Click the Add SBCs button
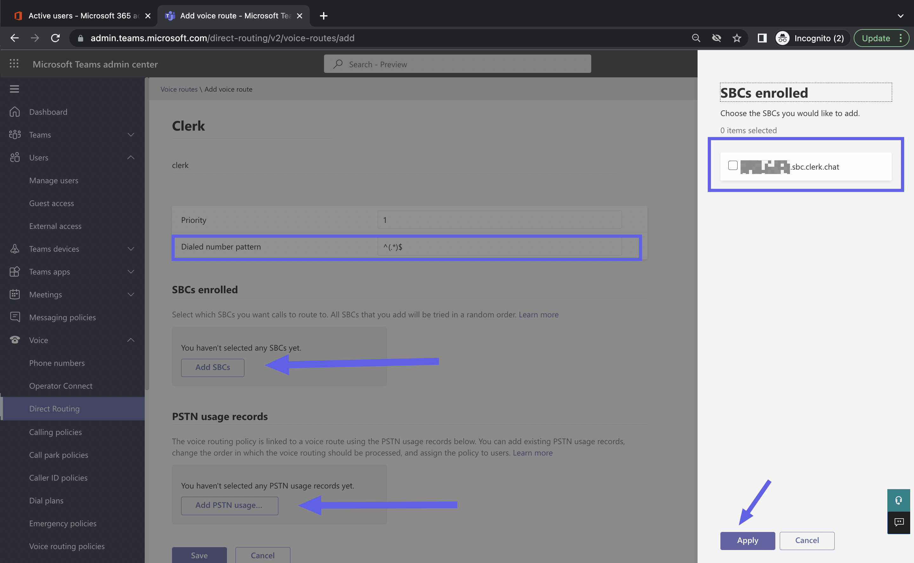914x563 pixels. 212,367
